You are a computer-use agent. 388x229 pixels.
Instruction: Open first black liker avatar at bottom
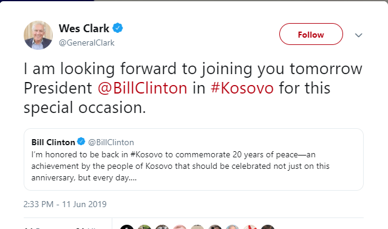click(127, 227)
